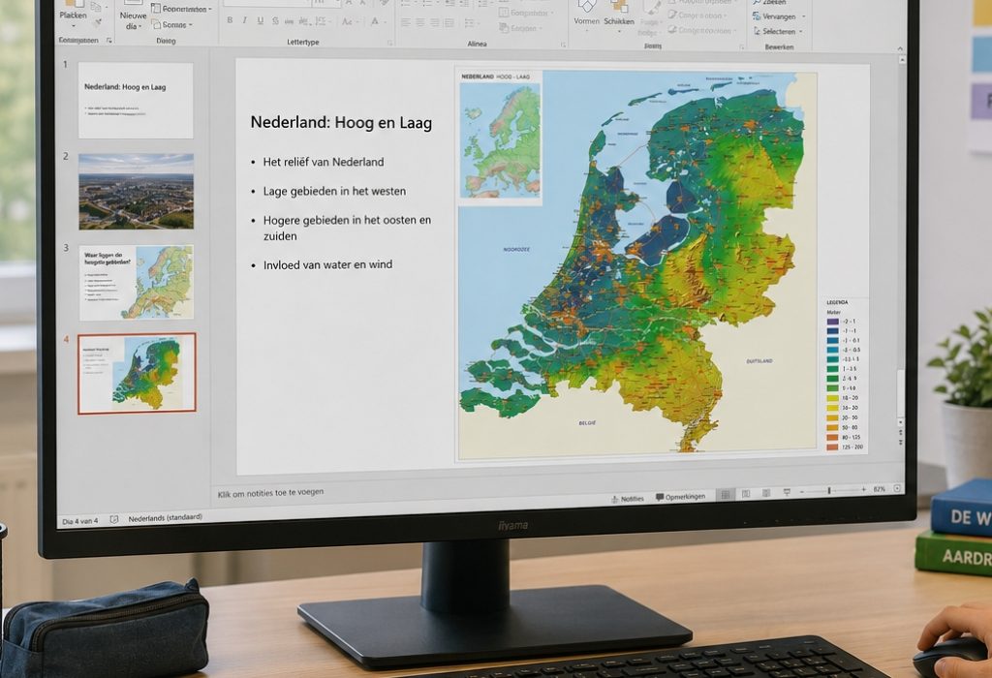Screen dimensions: 992x678
Task: Click the bullet 'Lage gebieden in het westen'
Action: tap(334, 191)
